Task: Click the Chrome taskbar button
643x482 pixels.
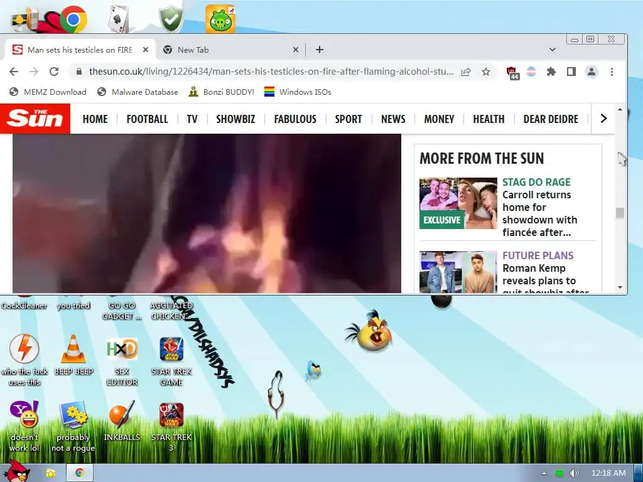Action: pyautogui.click(x=80, y=473)
